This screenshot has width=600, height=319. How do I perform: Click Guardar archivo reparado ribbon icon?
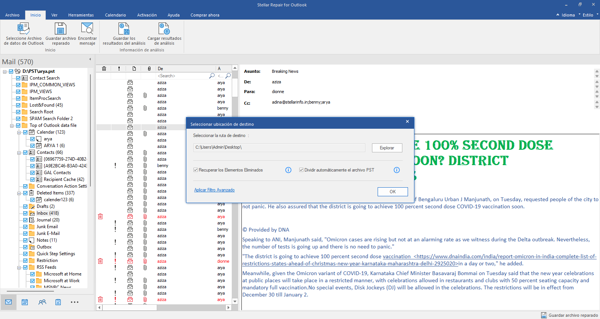[x=61, y=29]
